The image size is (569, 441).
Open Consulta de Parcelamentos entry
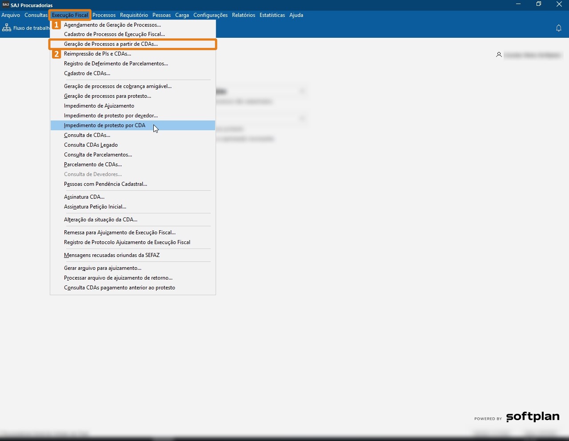click(x=98, y=155)
